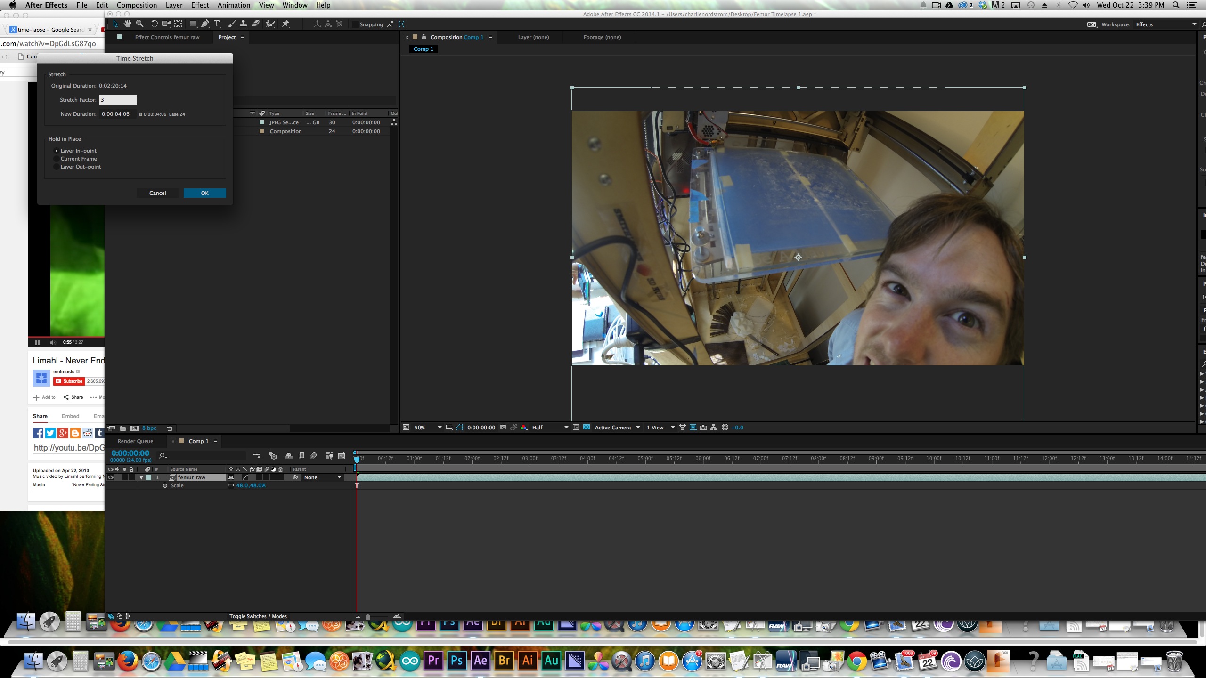Collapse the femur raw layer triangle

pyautogui.click(x=141, y=477)
